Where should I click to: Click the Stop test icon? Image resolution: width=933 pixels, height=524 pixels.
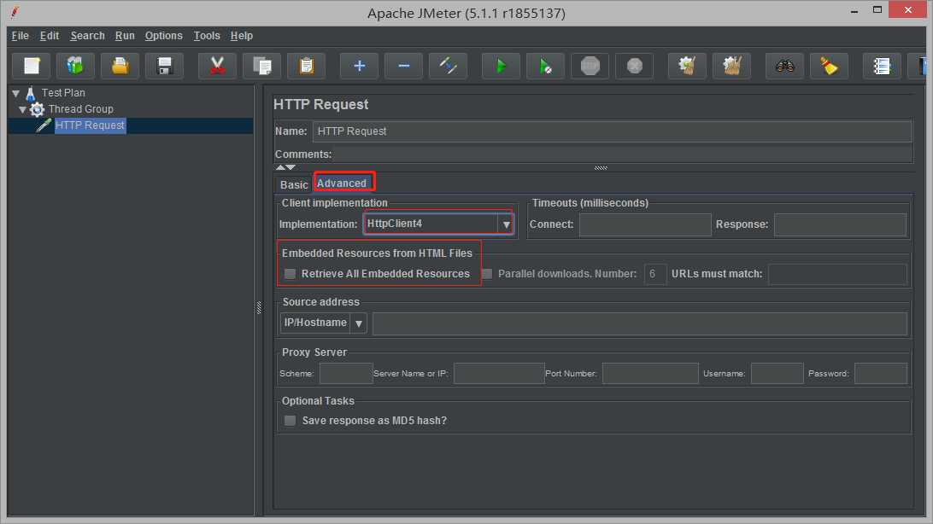[590, 66]
